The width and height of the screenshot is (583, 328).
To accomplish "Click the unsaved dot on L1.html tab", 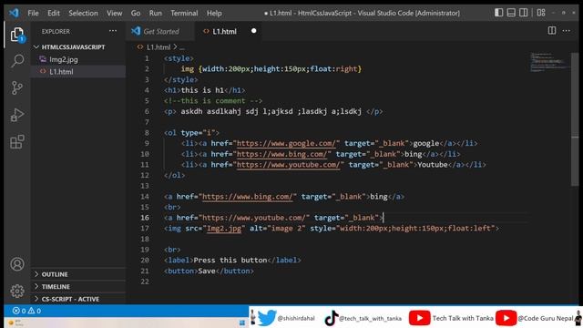I will (x=253, y=31).
